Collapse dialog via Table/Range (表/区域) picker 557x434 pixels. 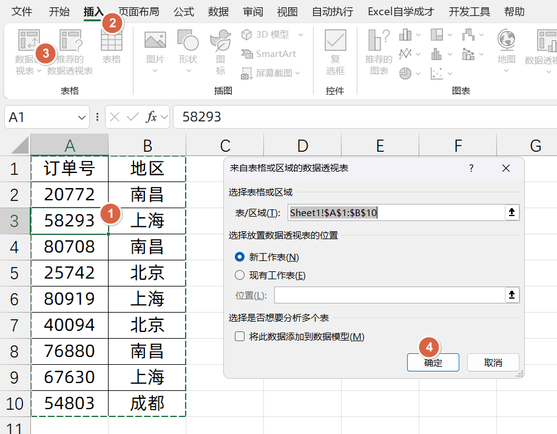tap(511, 212)
